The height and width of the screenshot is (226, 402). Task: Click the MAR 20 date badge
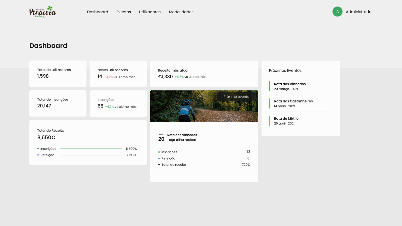pos(161,138)
